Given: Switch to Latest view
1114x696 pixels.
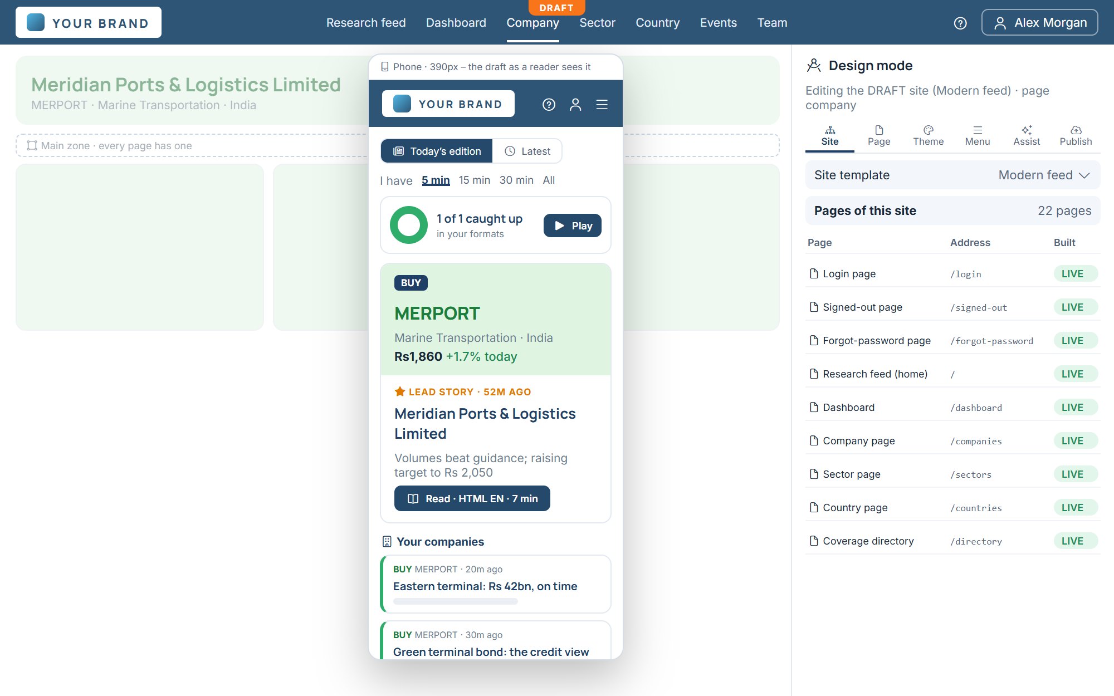Looking at the screenshot, I should tap(527, 151).
